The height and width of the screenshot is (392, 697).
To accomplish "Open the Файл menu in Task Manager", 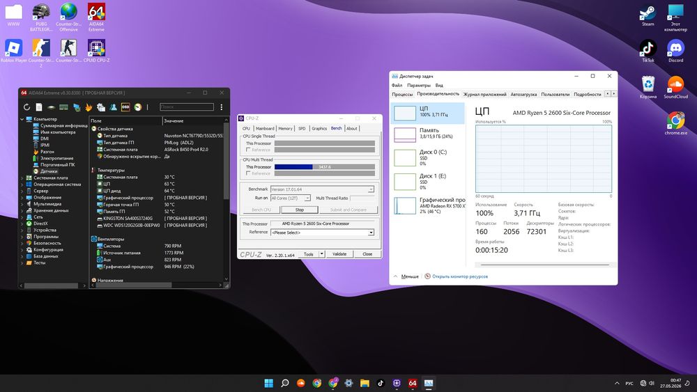I will click(x=397, y=85).
